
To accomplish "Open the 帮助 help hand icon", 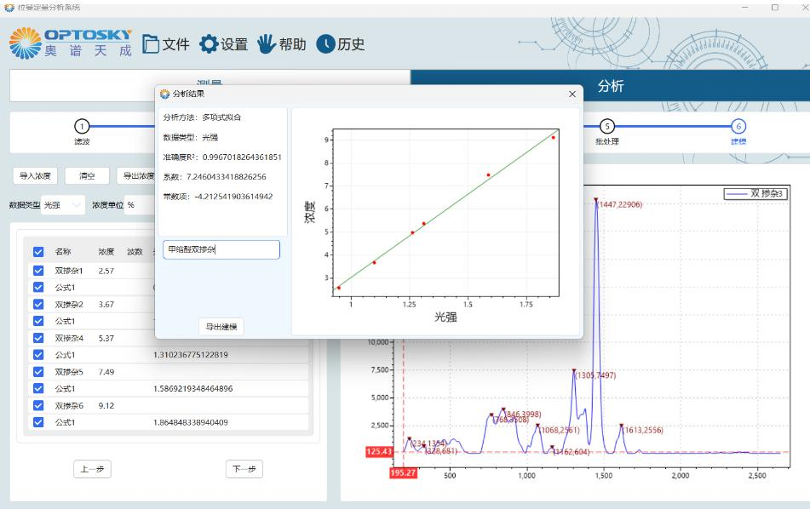I will tap(282, 44).
